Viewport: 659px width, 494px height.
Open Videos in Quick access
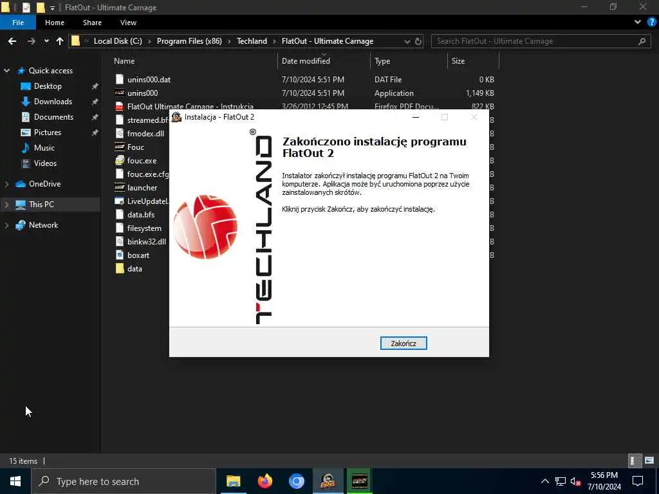tap(45, 163)
